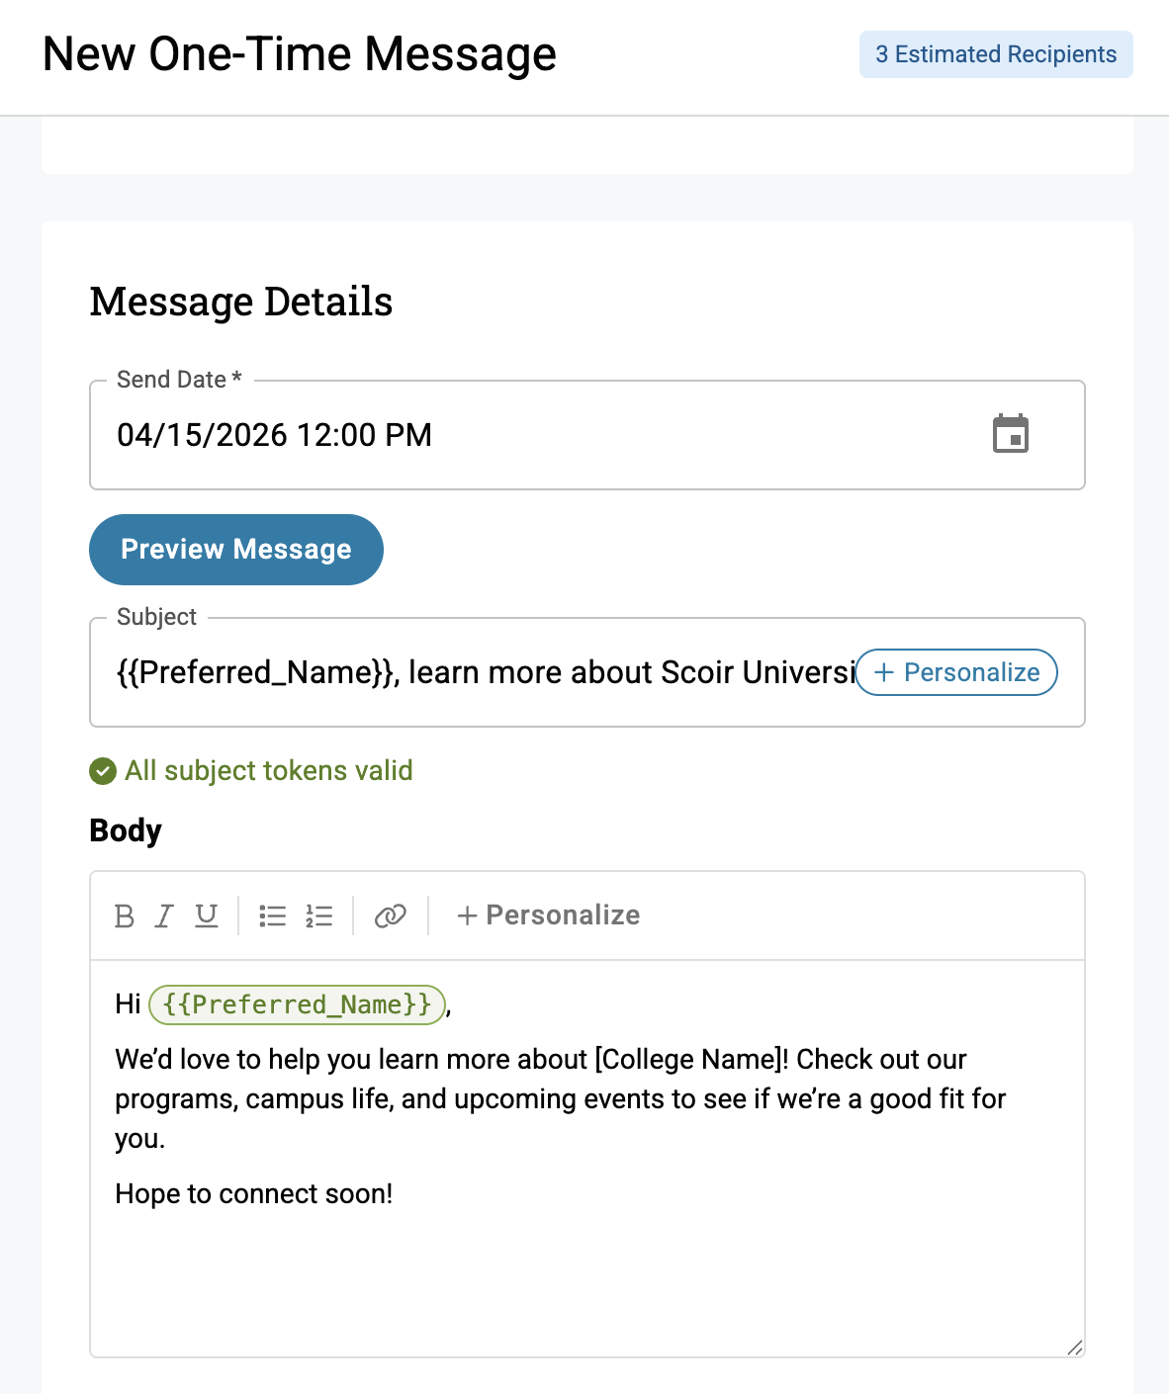This screenshot has height=1394, width=1169.
Task: Click into the Send Date field
Action: [x=495, y=435]
